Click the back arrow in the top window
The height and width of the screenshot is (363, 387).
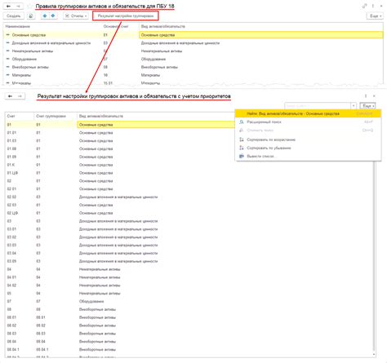coord(8,6)
